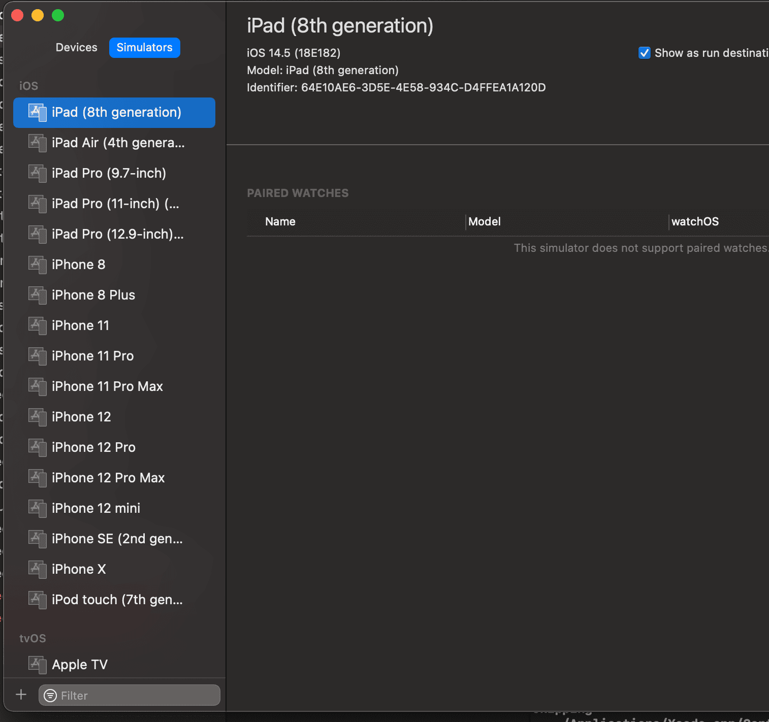Click the filter icon in search field
Image resolution: width=769 pixels, height=722 pixels.
50,696
